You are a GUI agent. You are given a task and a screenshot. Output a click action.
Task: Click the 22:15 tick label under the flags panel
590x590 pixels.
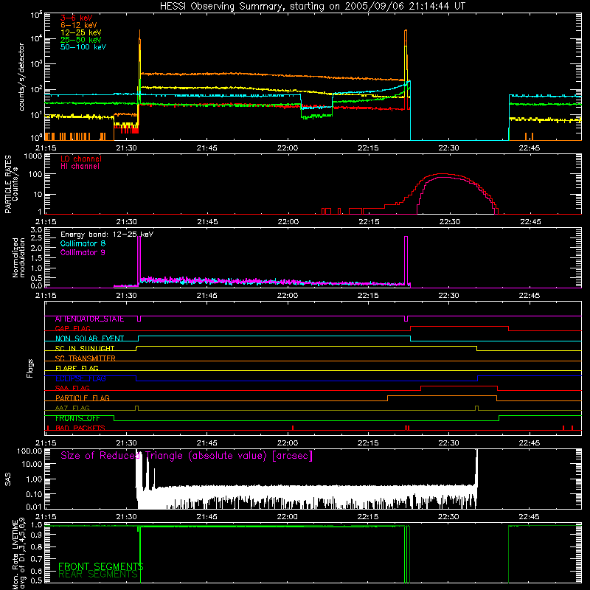[368, 443]
